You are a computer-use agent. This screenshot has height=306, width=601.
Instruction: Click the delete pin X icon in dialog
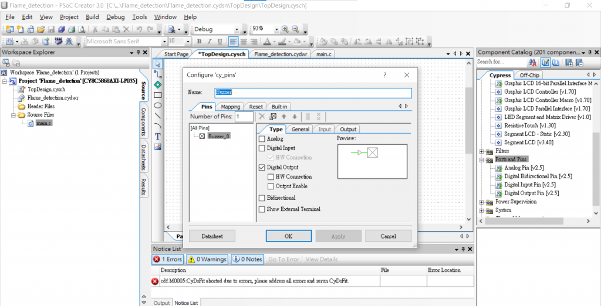click(262, 117)
